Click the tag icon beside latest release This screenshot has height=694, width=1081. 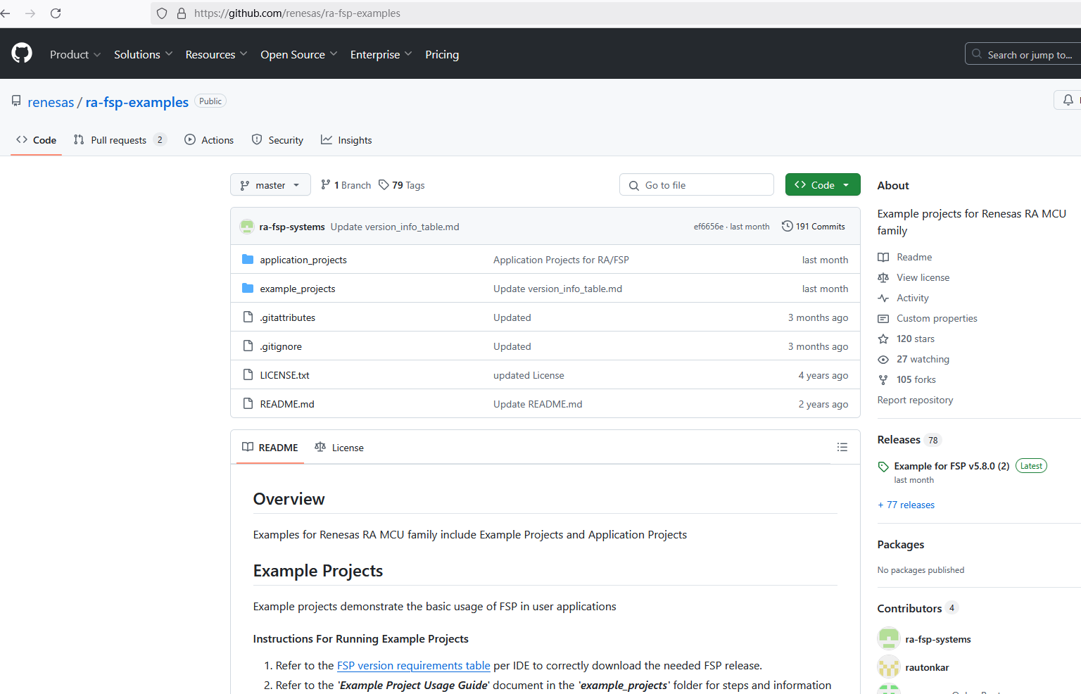(x=883, y=467)
